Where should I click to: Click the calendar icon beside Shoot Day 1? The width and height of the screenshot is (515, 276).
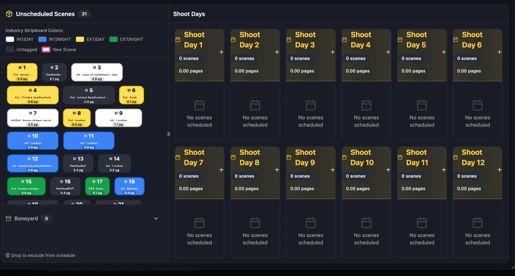pos(178,40)
